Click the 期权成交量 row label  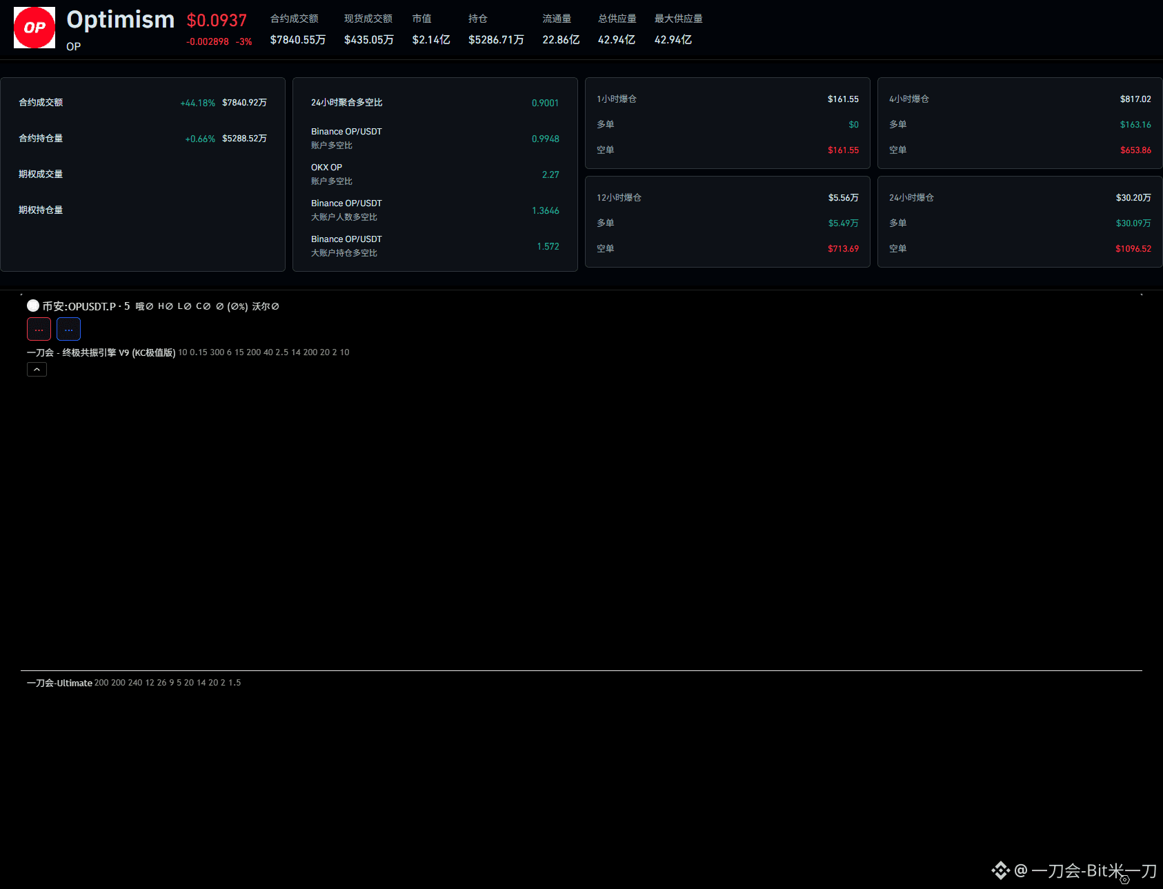(41, 174)
